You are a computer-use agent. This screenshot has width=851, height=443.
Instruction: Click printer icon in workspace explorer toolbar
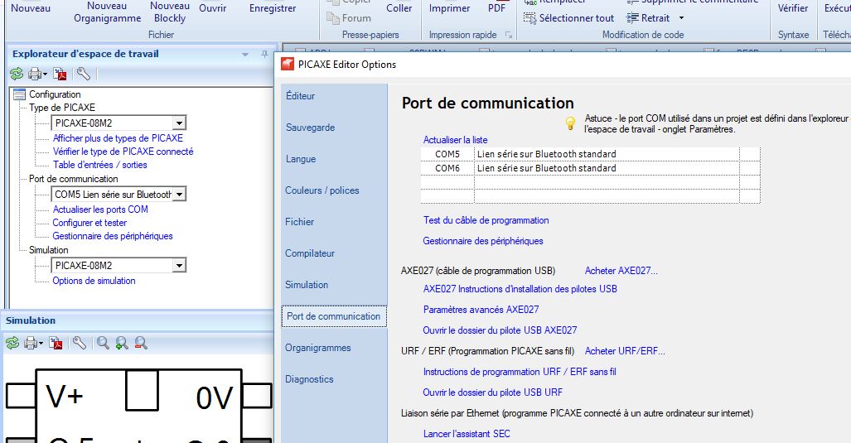36,74
